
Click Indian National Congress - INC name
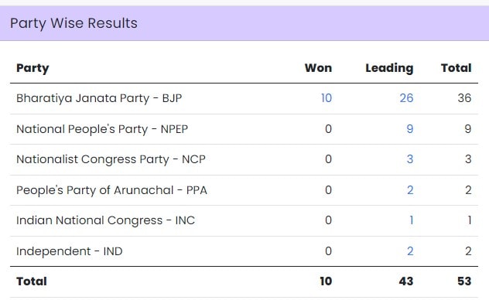[x=105, y=220]
